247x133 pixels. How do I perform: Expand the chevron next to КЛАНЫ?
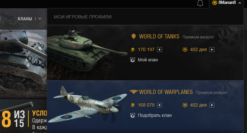pyautogui.click(x=40, y=19)
